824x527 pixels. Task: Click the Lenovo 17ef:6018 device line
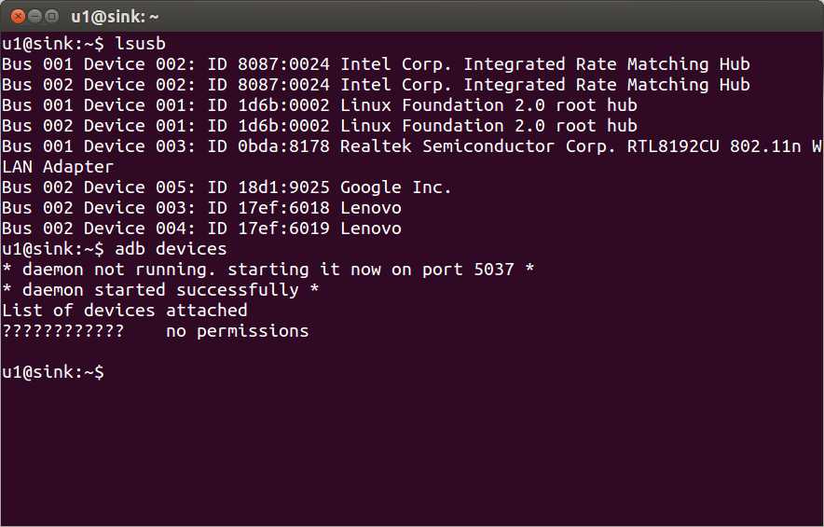click(201, 208)
